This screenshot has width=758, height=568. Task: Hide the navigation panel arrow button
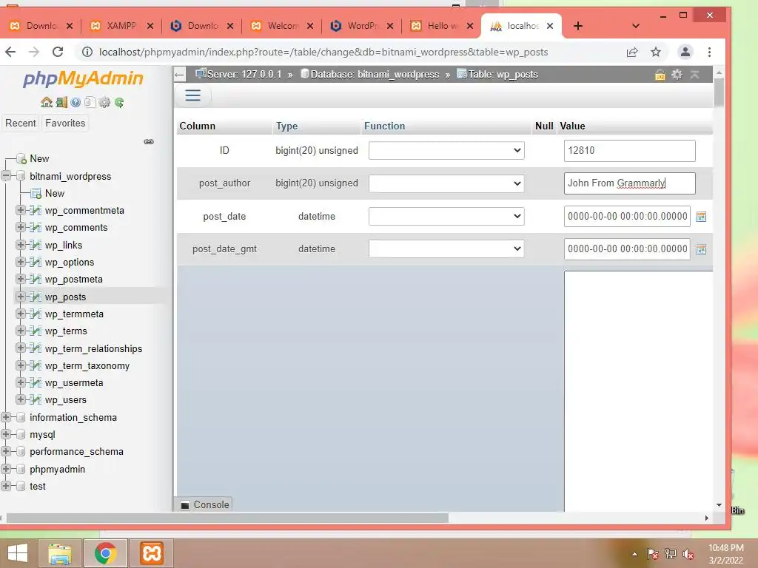(179, 75)
